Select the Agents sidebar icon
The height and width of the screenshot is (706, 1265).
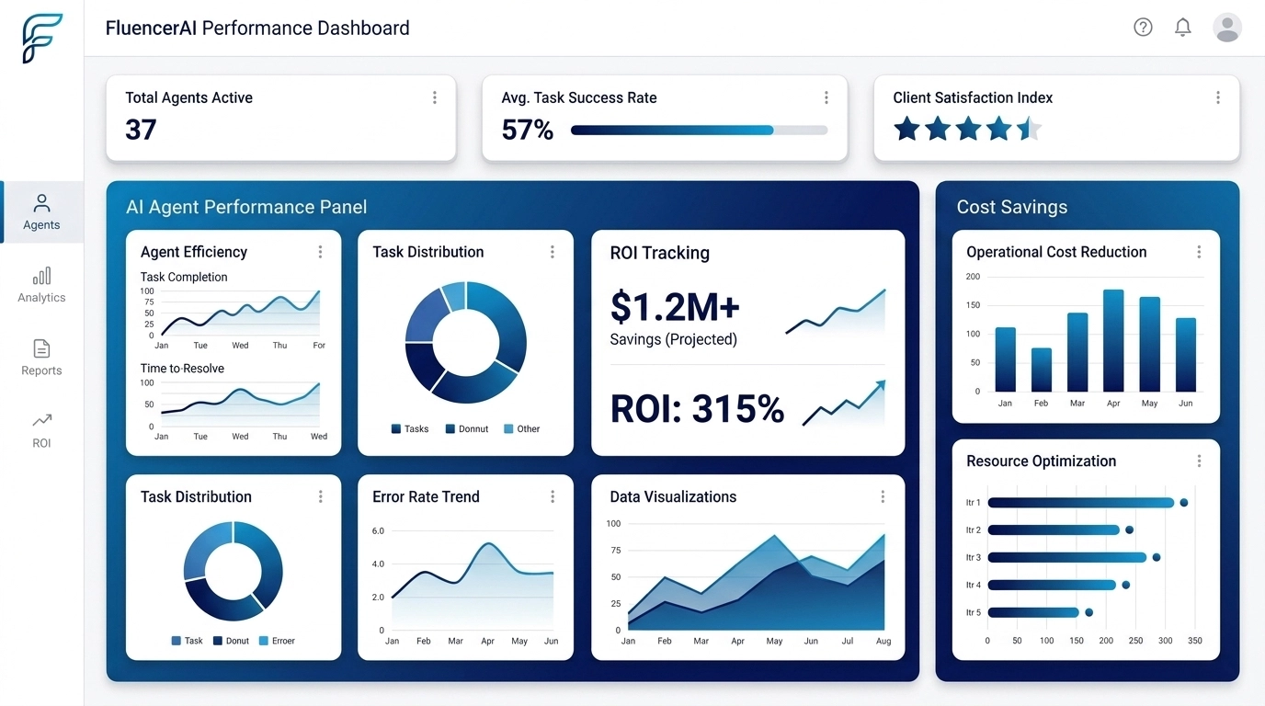(40, 211)
